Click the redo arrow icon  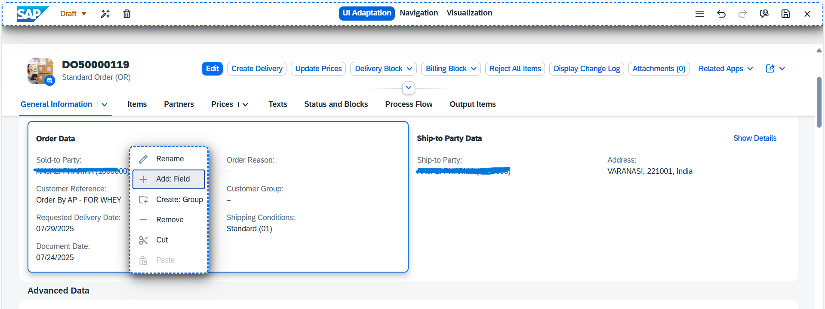tap(743, 14)
